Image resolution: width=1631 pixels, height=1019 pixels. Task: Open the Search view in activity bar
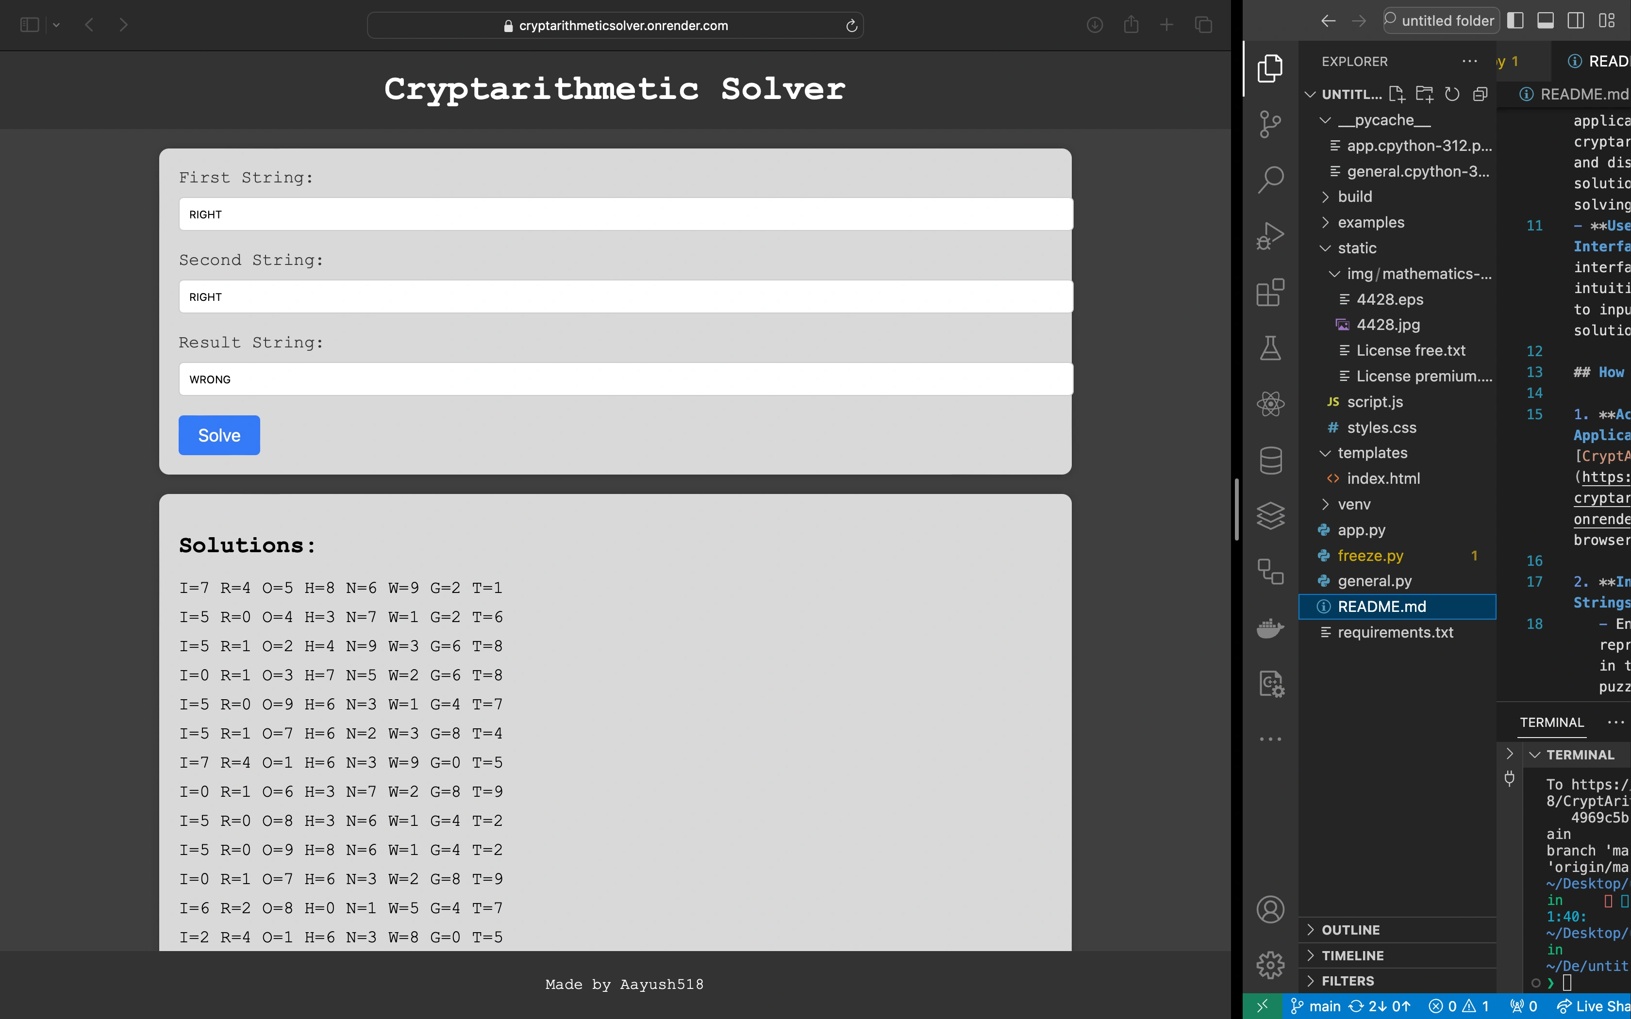coord(1270,180)
